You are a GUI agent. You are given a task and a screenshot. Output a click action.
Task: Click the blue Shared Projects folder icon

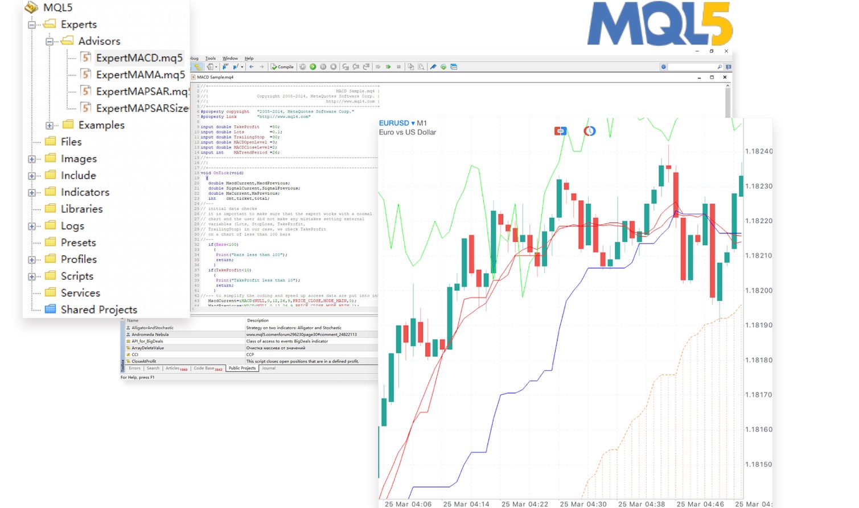51,309
